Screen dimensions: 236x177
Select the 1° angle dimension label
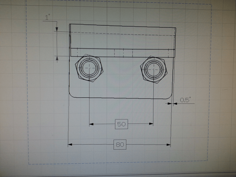pos(47,17)
